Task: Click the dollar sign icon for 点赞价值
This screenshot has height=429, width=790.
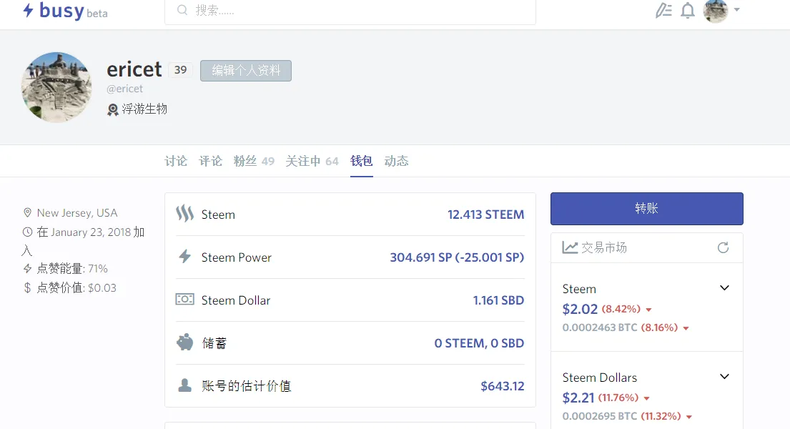Action: (27, 288)
